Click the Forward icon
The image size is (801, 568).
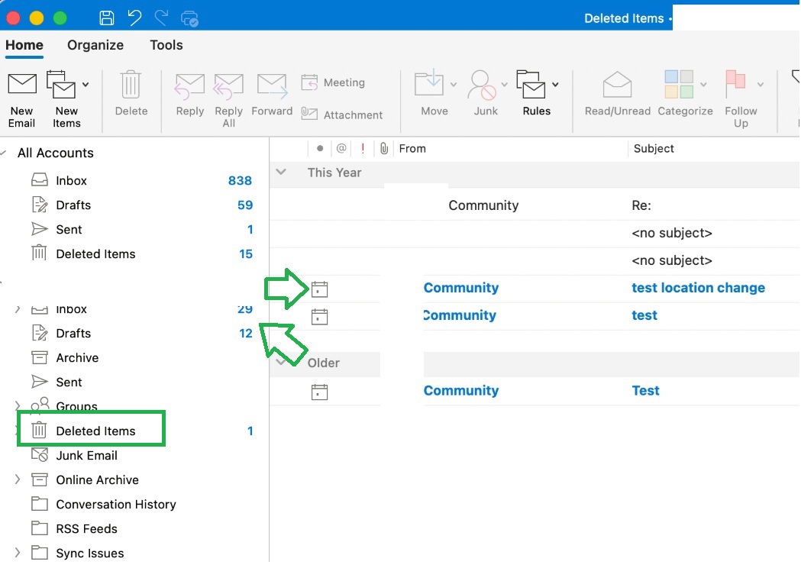pyautogui.click(x=272, y=86)
